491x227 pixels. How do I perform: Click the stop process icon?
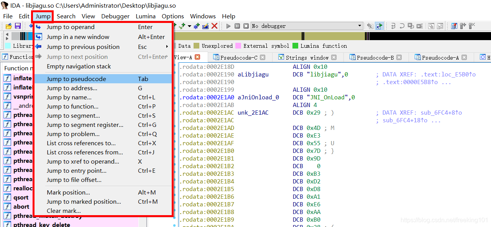(x=245, y=26)
